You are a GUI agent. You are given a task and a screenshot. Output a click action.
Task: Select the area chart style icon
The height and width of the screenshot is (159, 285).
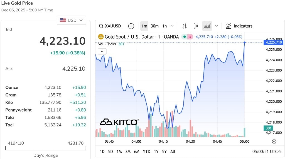(x=207, y=26)
